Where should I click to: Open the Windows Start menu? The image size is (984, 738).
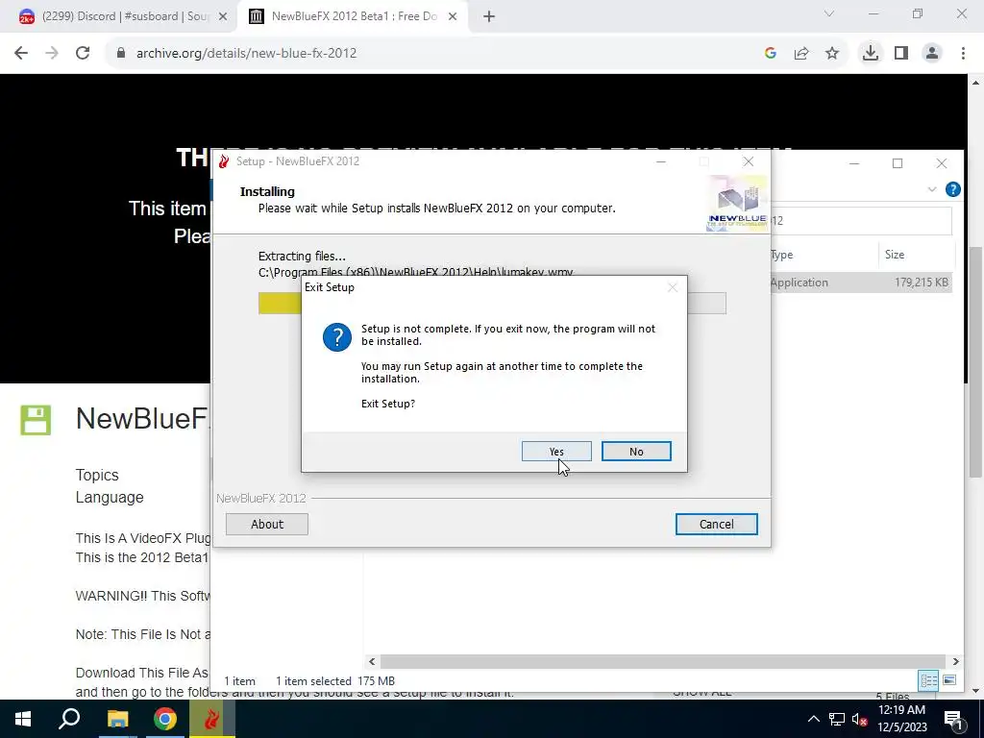[x=23, y=719]
